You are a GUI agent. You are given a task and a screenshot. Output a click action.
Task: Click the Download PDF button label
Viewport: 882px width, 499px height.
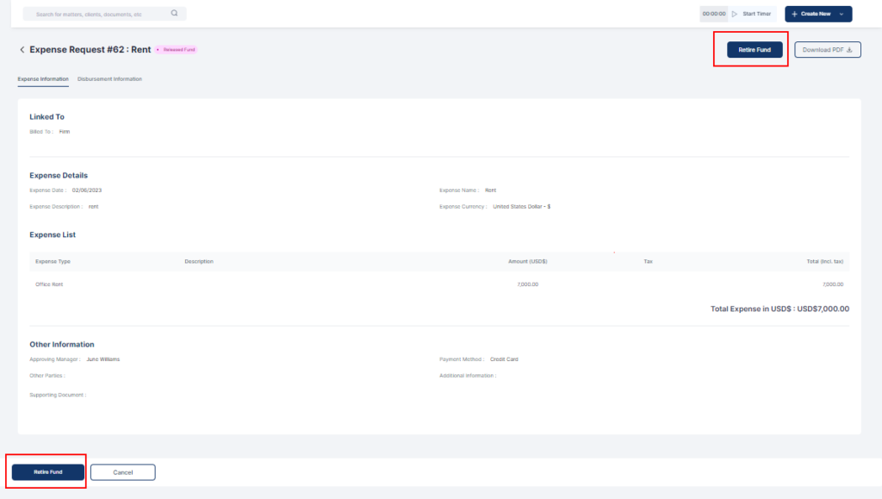click(823, 50)
